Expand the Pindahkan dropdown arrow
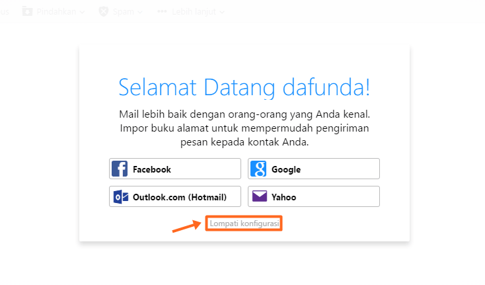The width and height of the screenshot is (485, 285). 82,12
